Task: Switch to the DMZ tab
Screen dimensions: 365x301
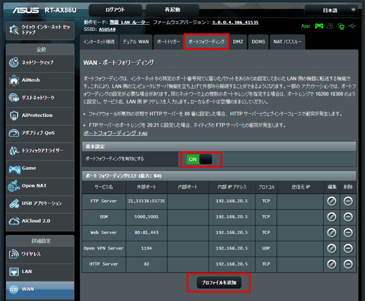Action: pos(238,42)
